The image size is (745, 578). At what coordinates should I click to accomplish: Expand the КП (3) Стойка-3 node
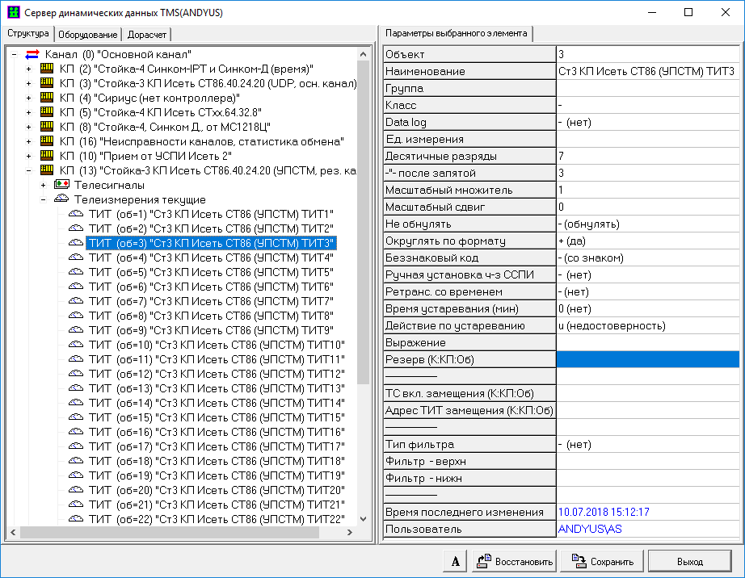[29, 83]
